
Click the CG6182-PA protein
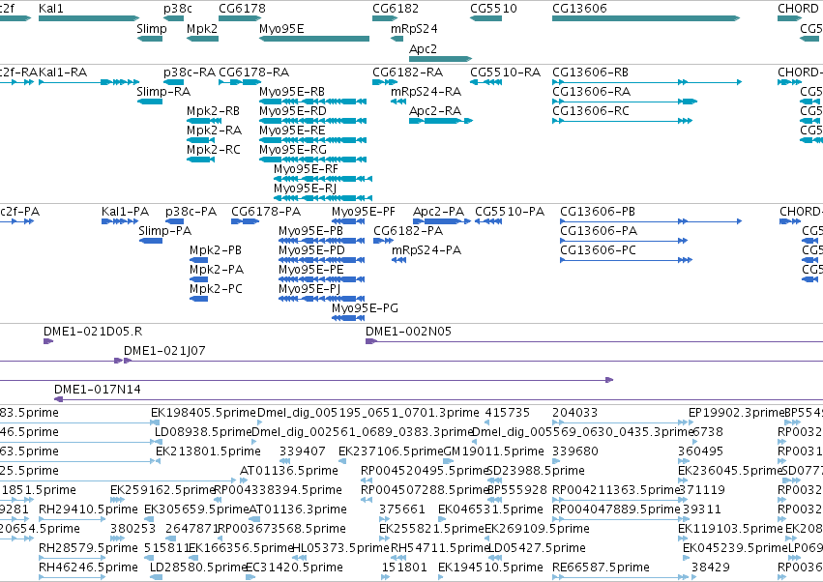point(383,241)
